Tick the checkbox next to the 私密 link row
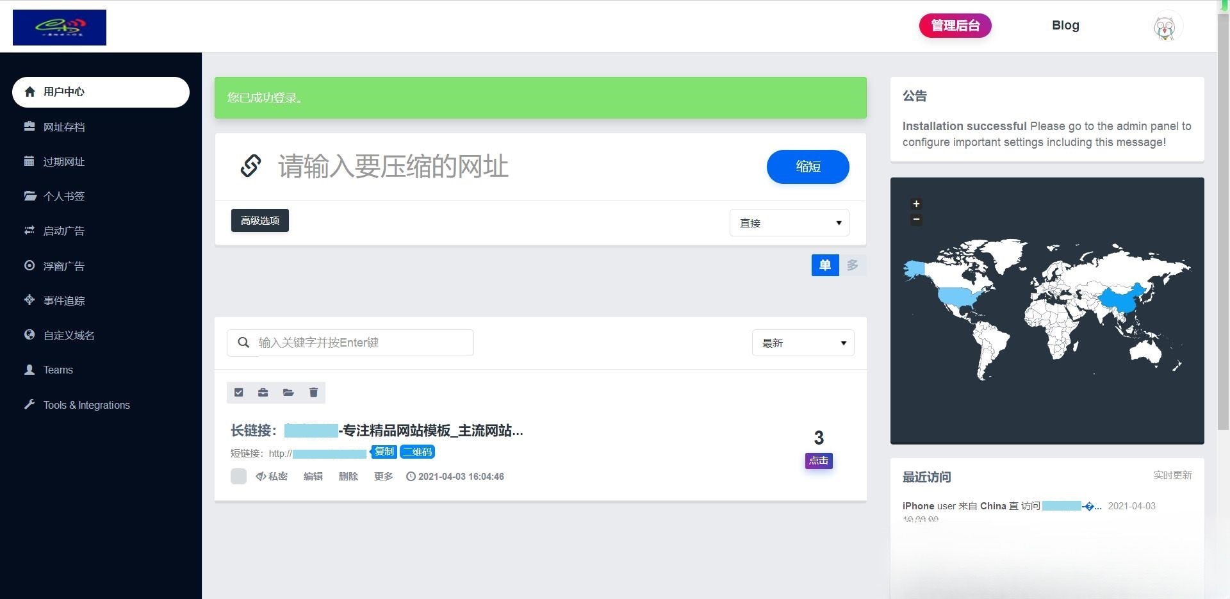This screenshot has width=1230, height=599. (x=238, y=476)
